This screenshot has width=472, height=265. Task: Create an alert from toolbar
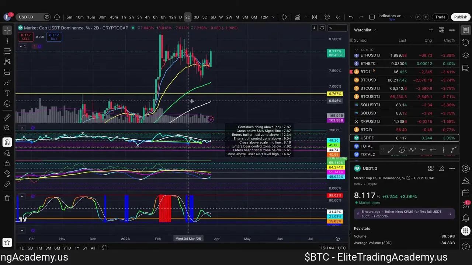click(x=327, y=17)
